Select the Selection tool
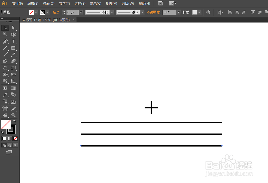Screen dimensions: 268x183 5,28
